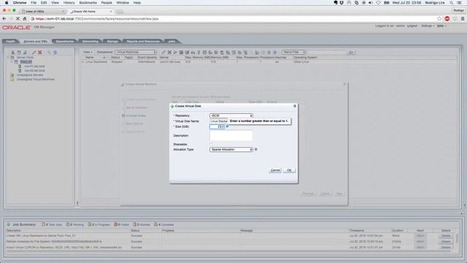Select the Arrange Disks wizard step
This screenshot has width=467, height=263.
click(136, 115)
